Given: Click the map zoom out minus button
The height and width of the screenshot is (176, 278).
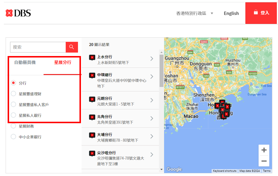Looking at the screenshot, I should click(x=264, y=161).
